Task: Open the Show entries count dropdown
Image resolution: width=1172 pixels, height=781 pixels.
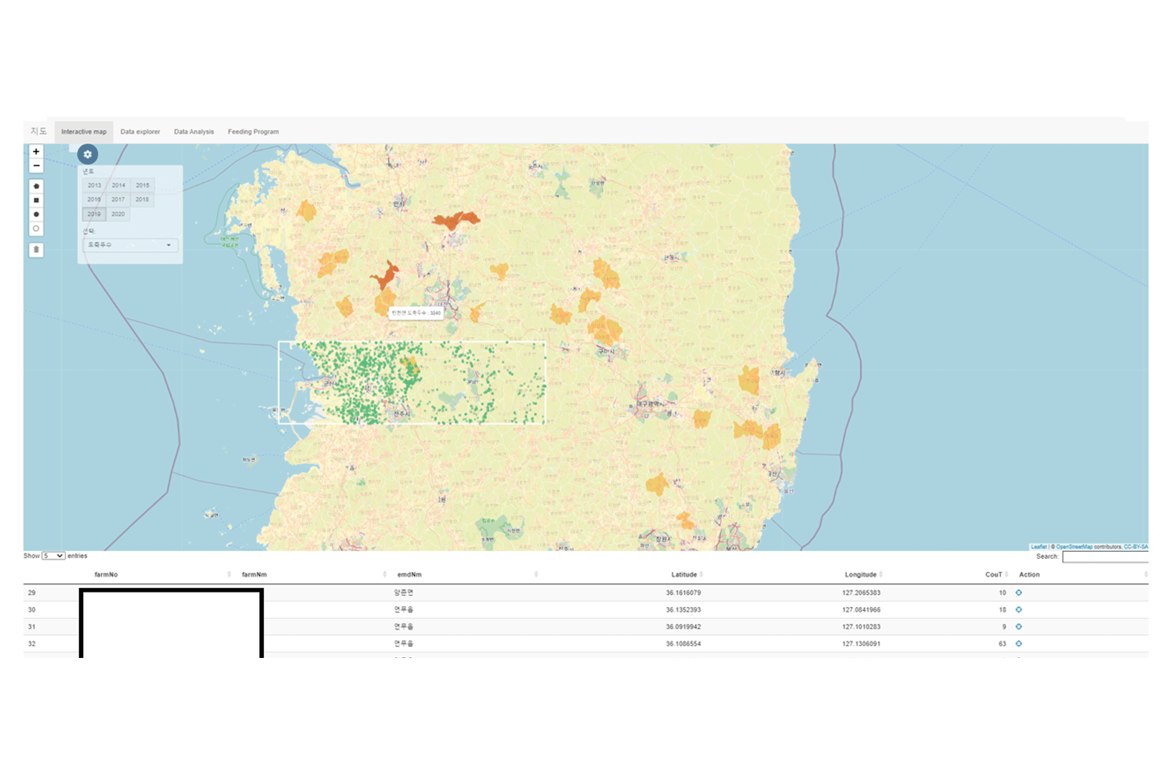Action: click(53, 555)
